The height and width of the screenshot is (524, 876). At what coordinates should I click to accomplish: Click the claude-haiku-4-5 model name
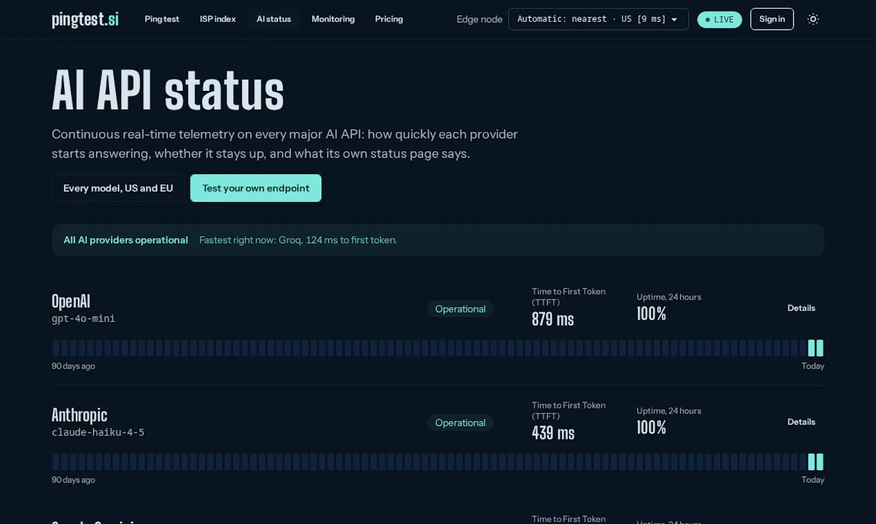[98, 433]
